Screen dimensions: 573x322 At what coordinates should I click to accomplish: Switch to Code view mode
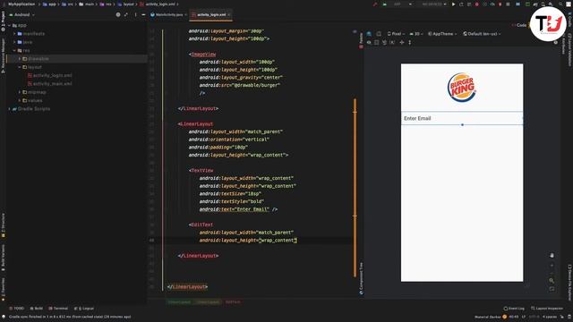coord(519,25)
